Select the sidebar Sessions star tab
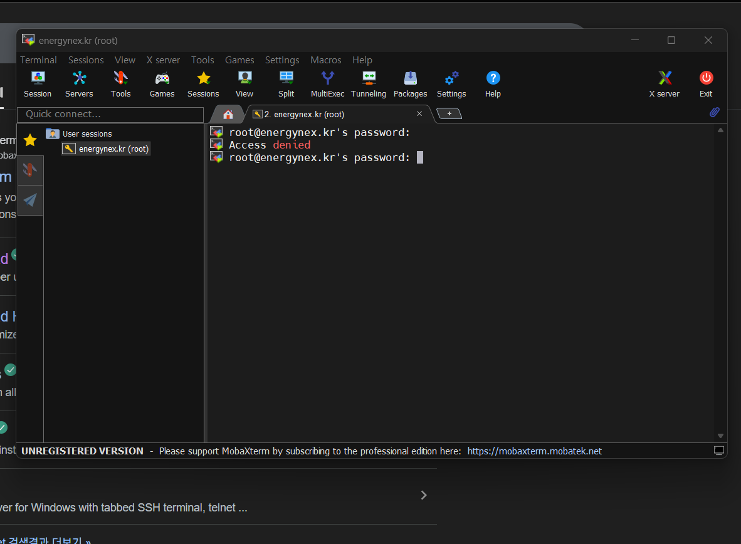 pos(30,140)
